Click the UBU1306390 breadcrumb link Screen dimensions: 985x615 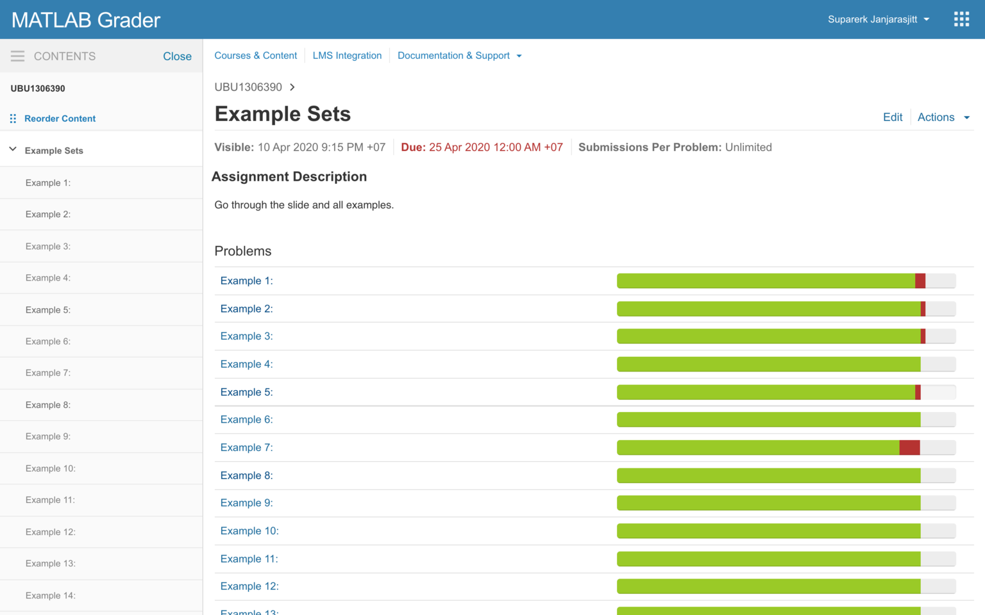pos(248,87)
